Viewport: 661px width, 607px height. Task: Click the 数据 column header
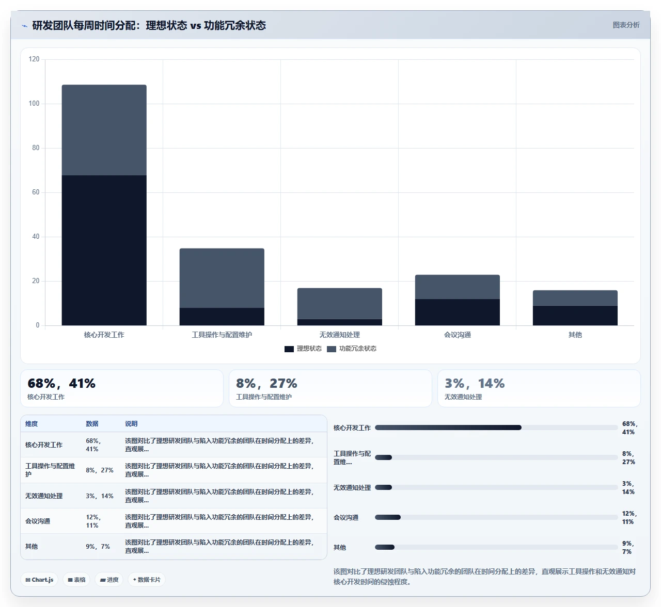click(x=92, y=424)
